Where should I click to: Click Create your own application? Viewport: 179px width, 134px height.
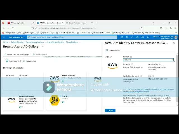pos(17,54)
